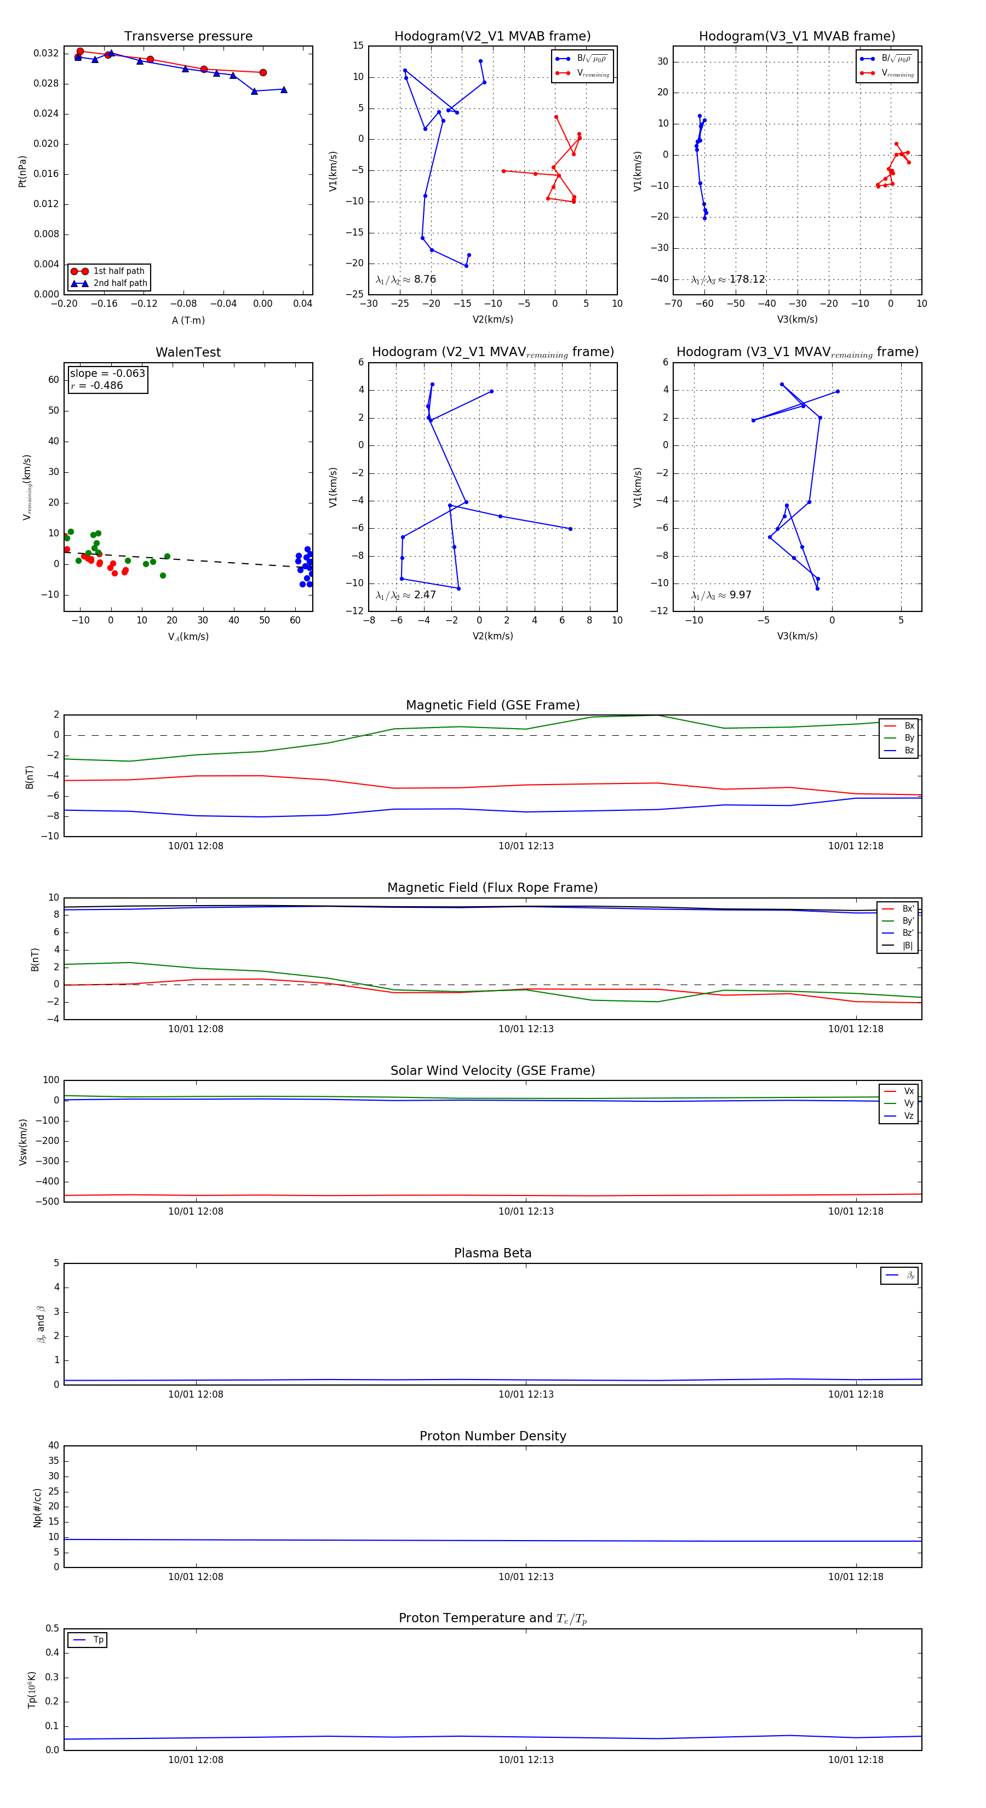Viewport: 986px width, 1808px height.
Task: Click the 'Magnetic Field (Flux Rope Frame)' title
Action: tap(492, 888)
